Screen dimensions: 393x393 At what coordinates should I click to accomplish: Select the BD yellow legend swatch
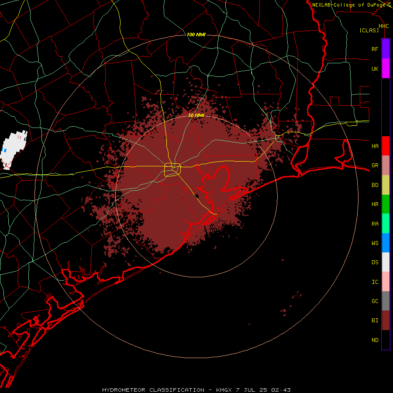pyautogui.click(x=386, y=185)
